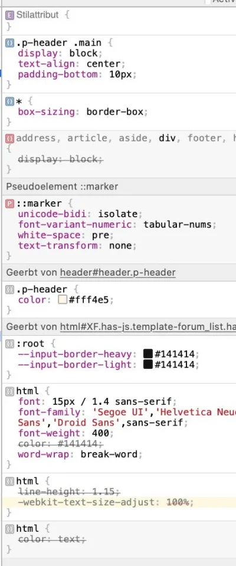Follow the html#XF.has-js inherited element link
Image resolution: width=236 pixels, height=566 pixels.
coord(148,327)
